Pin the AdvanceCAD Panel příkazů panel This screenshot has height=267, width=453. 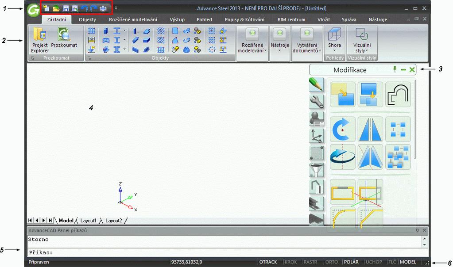[417, 230]
